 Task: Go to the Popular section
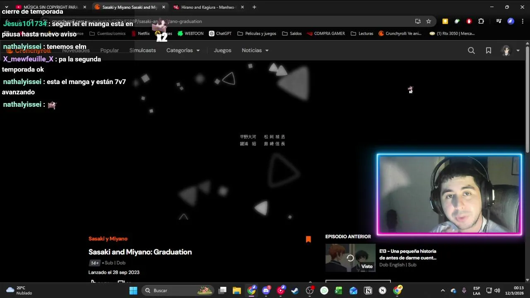click(x=109, y=50)
